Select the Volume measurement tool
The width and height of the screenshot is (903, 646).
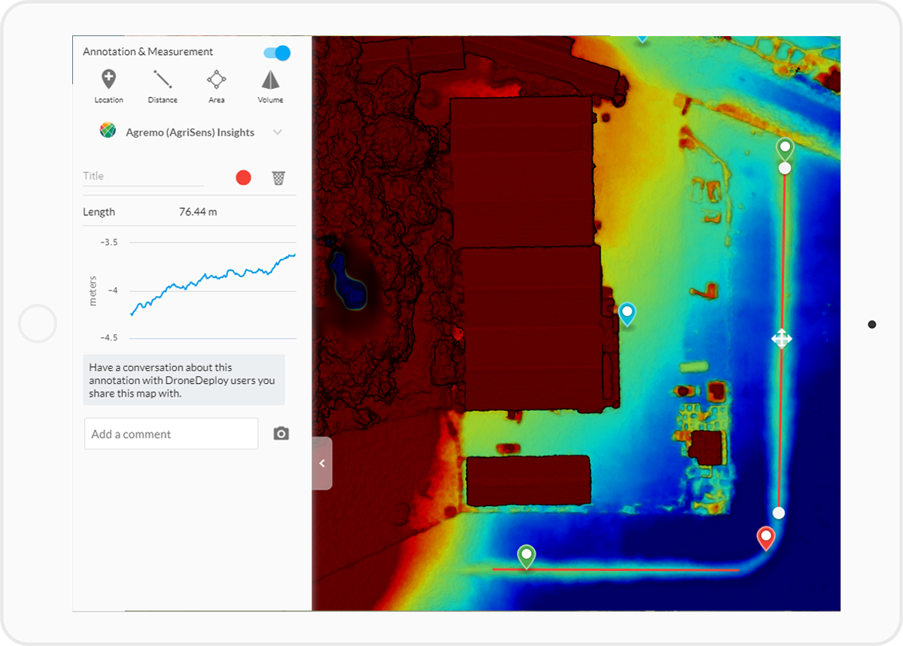pos(270,86)
